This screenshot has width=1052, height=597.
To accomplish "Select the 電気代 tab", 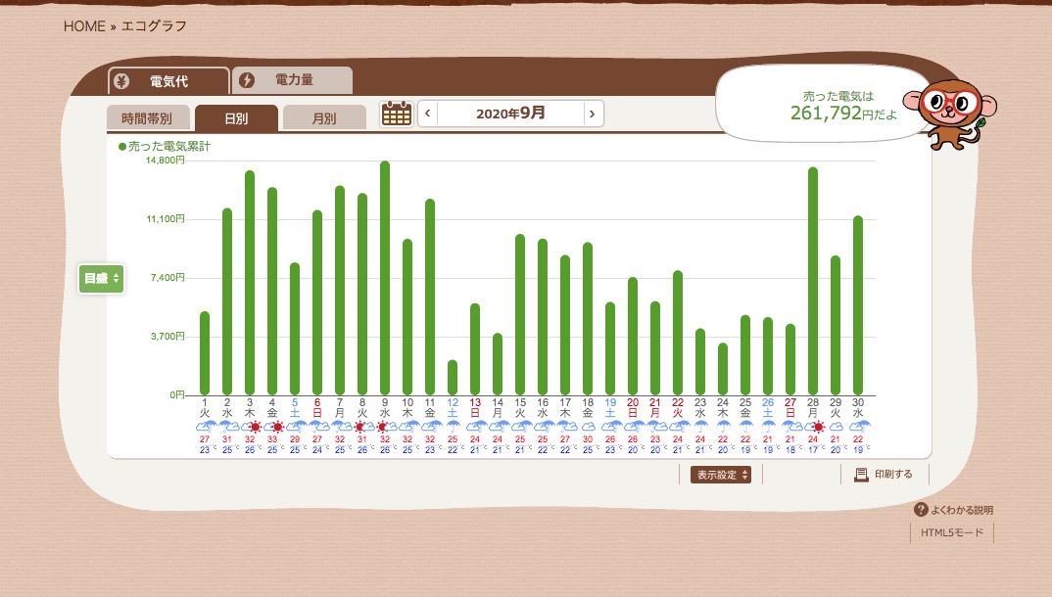I will (x=168, y=81).
